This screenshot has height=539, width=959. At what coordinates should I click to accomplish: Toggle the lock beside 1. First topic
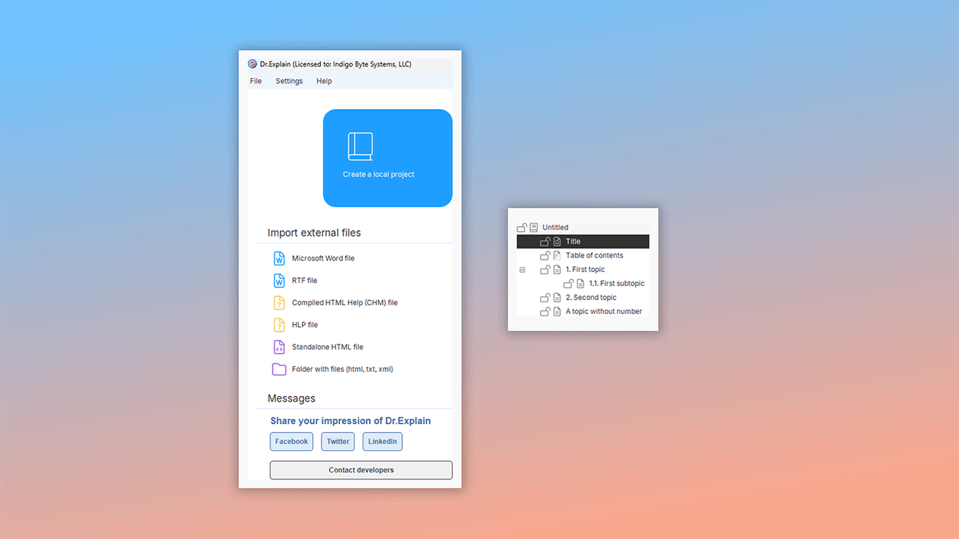click(x=545, y=269)
